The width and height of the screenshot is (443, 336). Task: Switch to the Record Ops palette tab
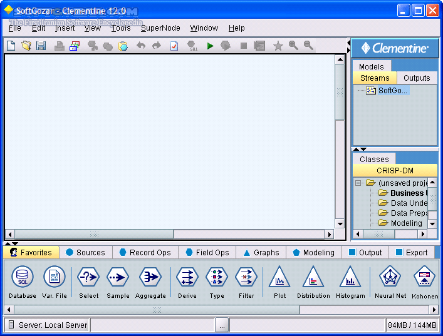click(145, 253)
